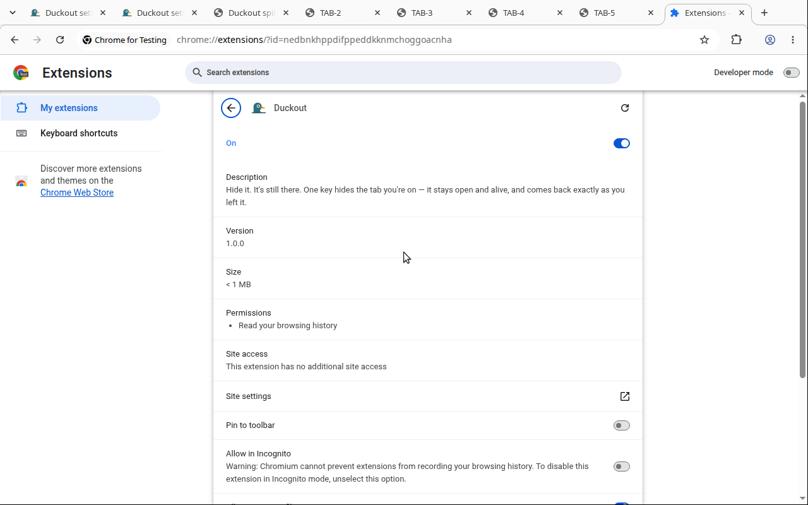The image size is (808, 505).
Task: Click Chrome for Testing site info chip
Action: point(125,40)
